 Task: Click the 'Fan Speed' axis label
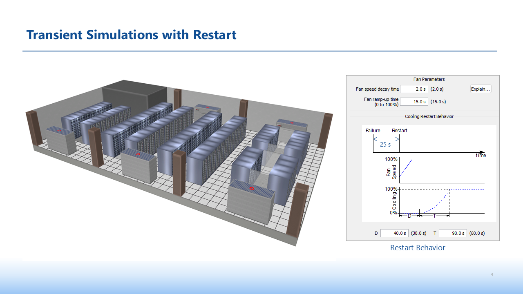pos(391,172)
